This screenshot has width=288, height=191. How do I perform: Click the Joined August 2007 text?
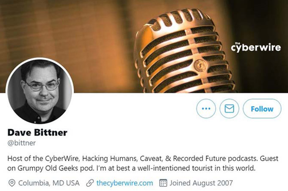(201, 183)
